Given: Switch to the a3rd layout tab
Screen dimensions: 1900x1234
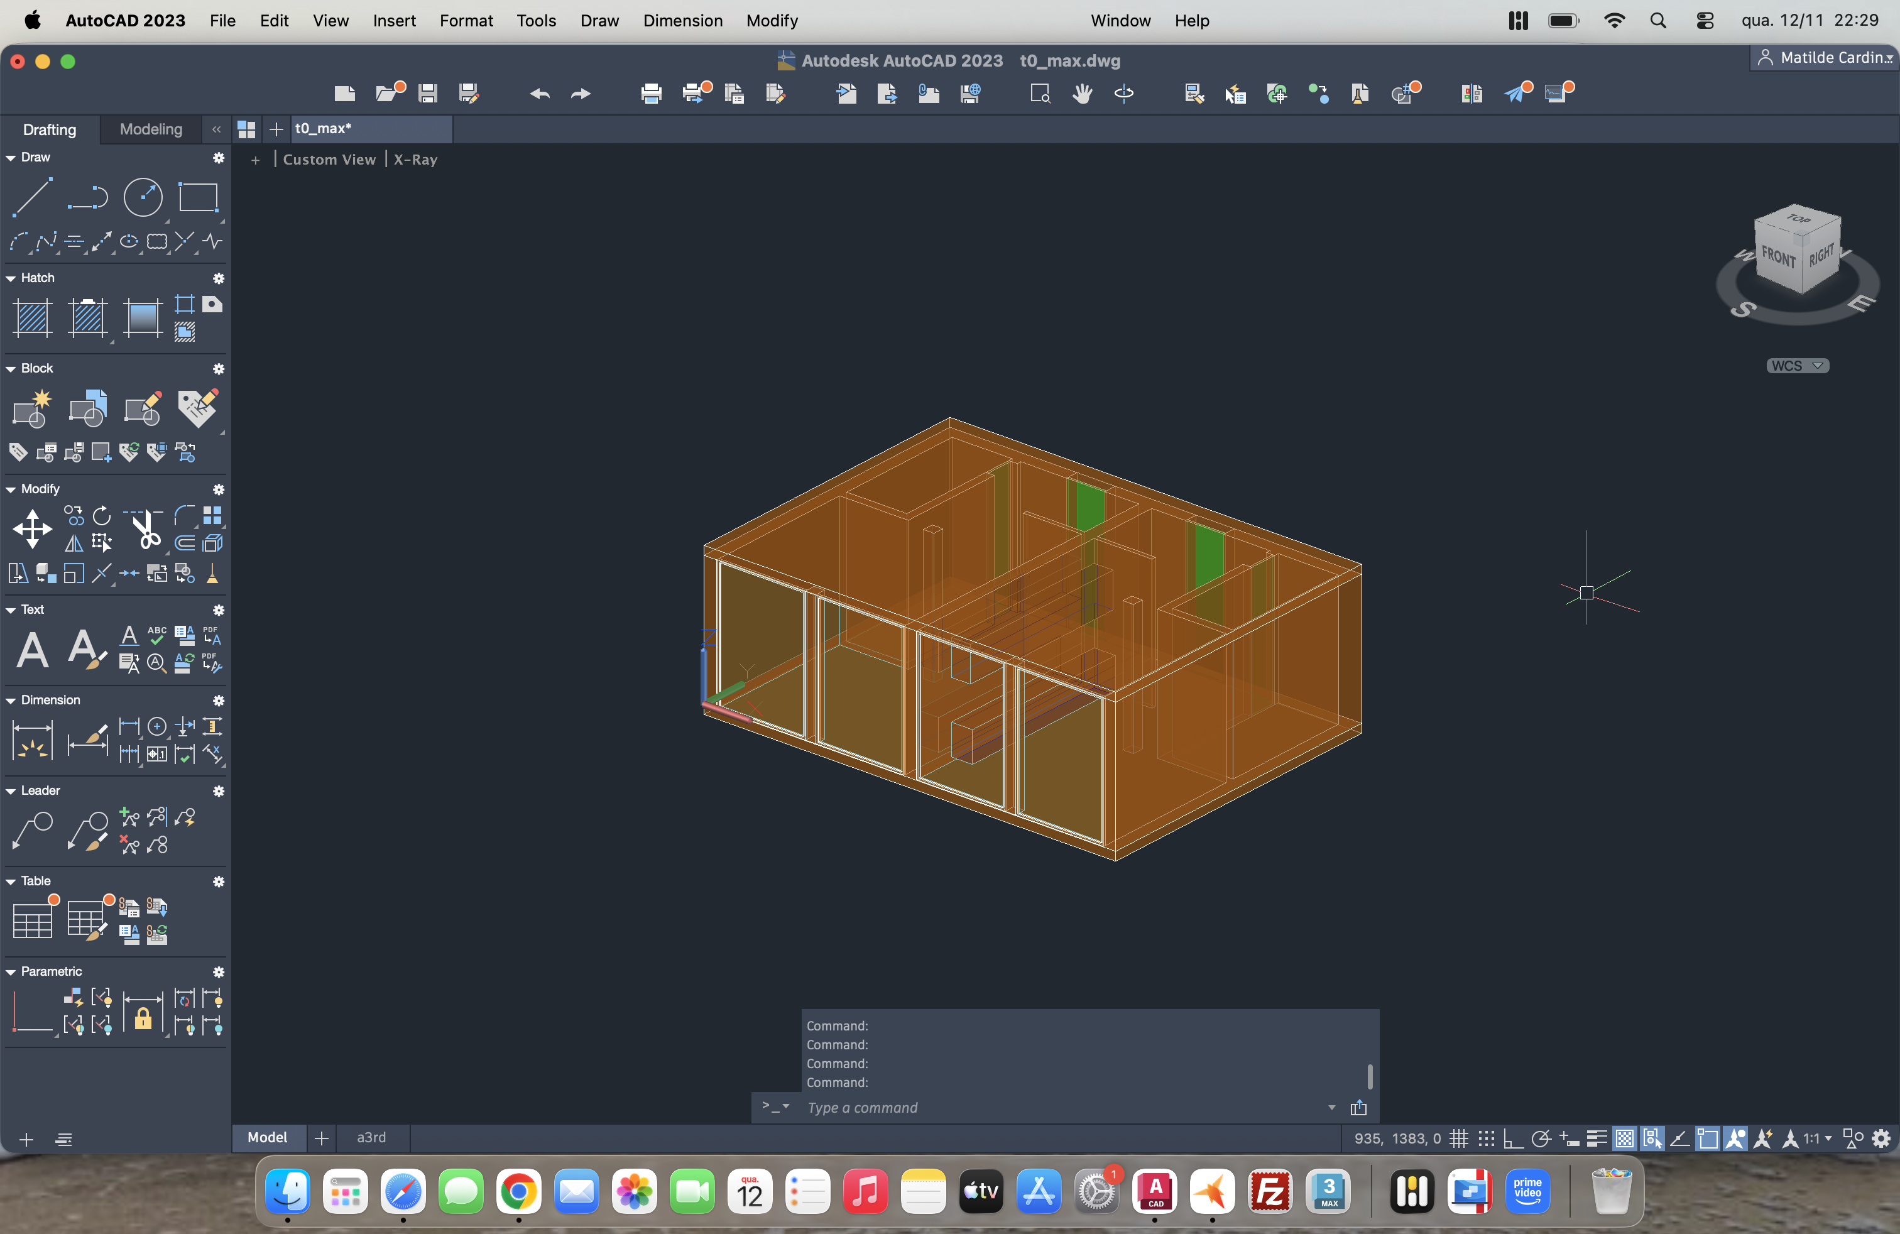Looking at the screenshot, I should [x=371, y=1137].
